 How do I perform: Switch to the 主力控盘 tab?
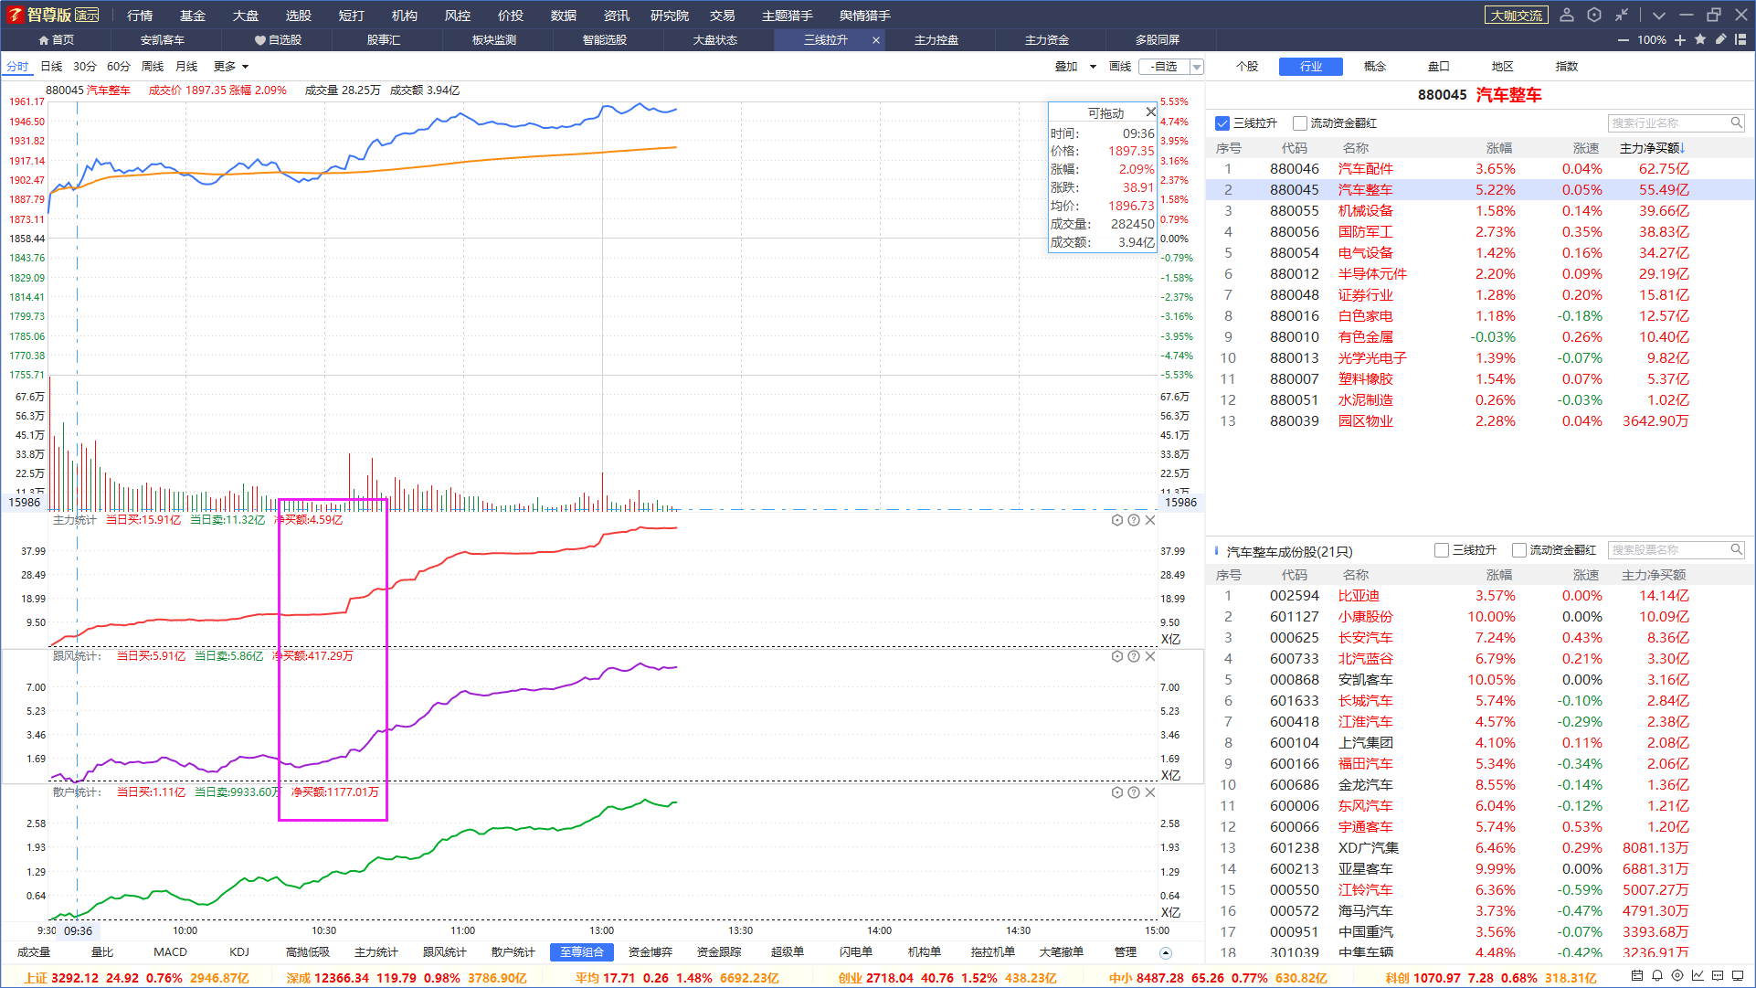[936, 40]
